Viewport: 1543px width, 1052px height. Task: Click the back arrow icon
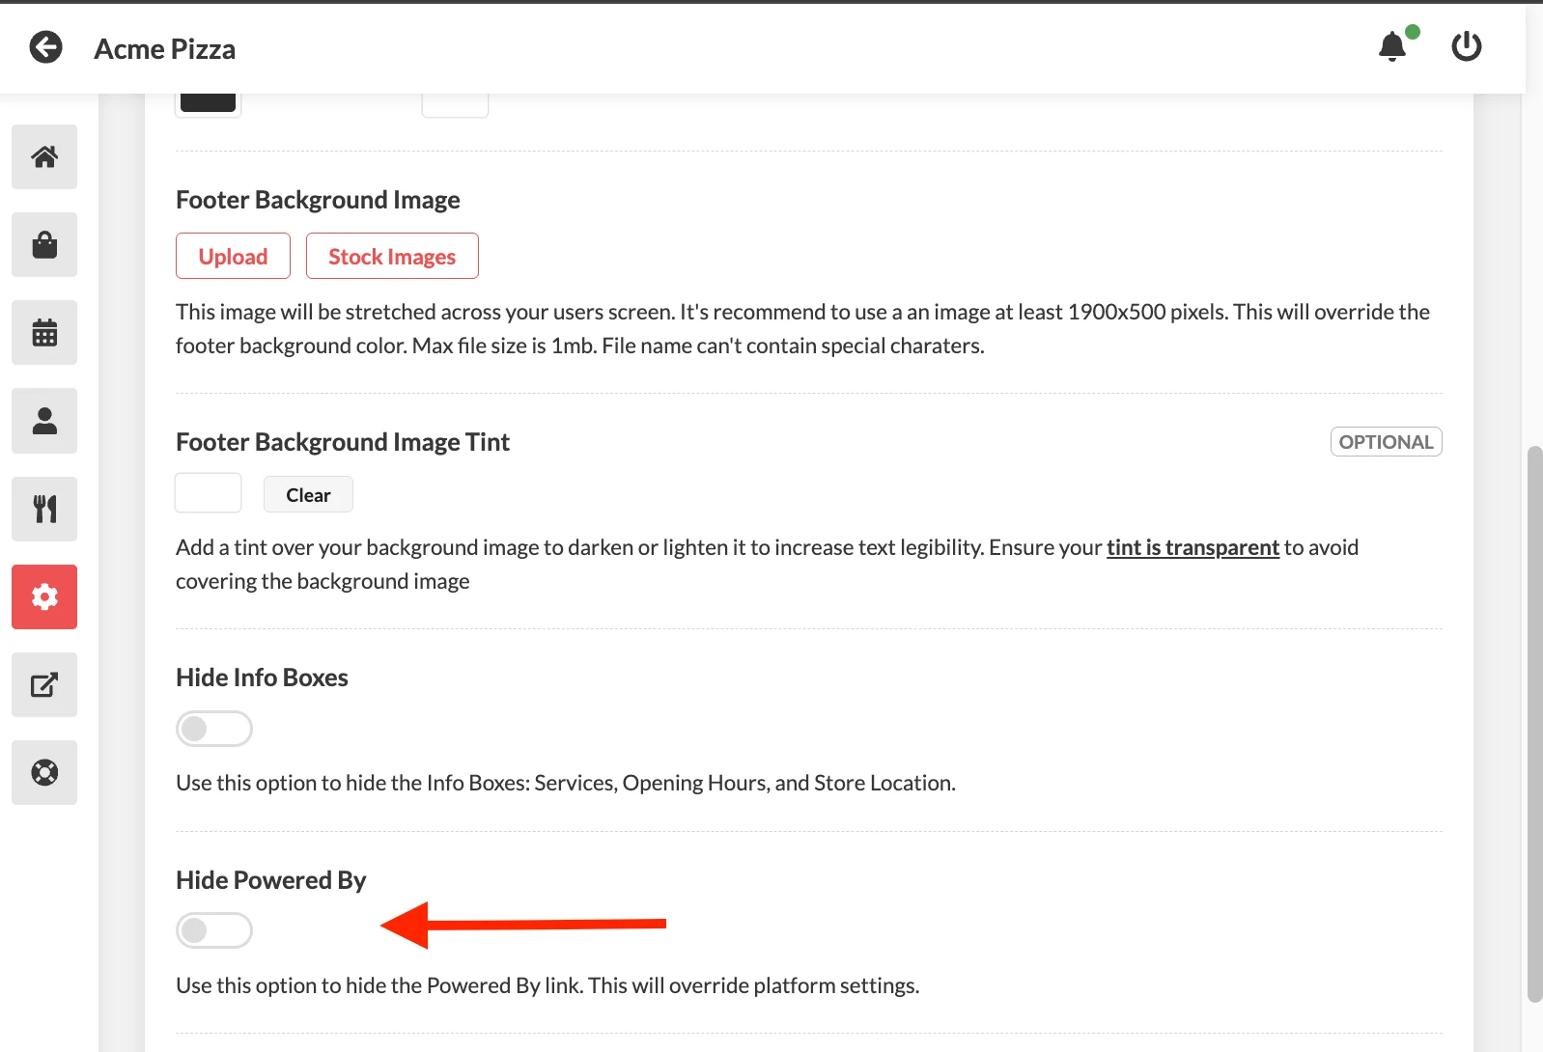[x=45, y=47]
